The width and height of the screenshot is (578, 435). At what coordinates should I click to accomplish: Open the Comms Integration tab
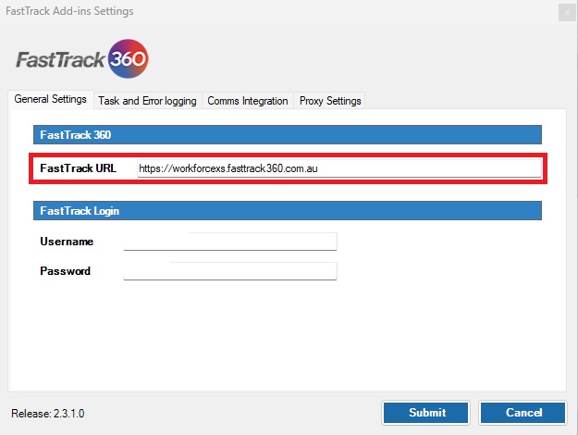click(247, 101)
